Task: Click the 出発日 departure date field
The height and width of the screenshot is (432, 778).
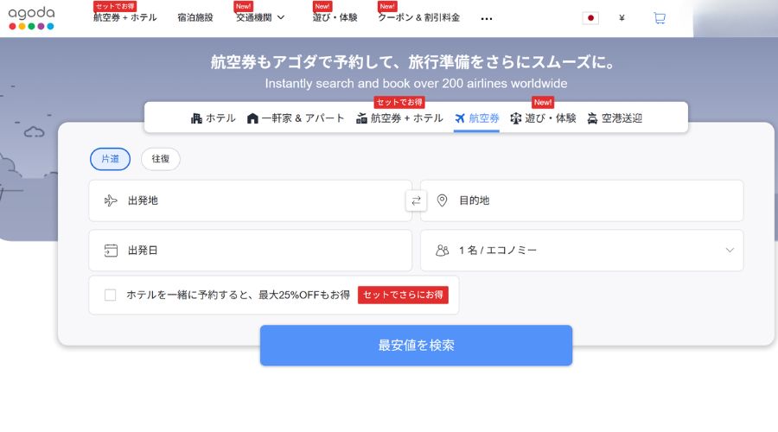Action: click(250, 251)
